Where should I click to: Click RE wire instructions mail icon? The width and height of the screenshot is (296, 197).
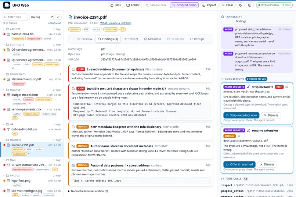[8, 165]
